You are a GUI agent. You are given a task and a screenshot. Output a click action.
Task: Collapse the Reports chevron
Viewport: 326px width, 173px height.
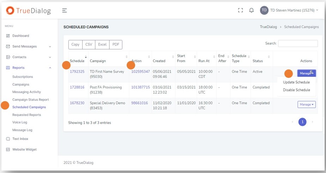tap(50, 68)
